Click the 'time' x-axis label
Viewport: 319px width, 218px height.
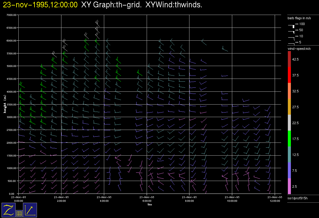click(x=150, y=204)
